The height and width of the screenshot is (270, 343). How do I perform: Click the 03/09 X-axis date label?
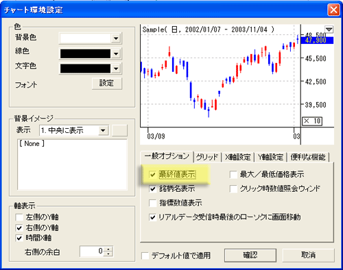(156, 136)
